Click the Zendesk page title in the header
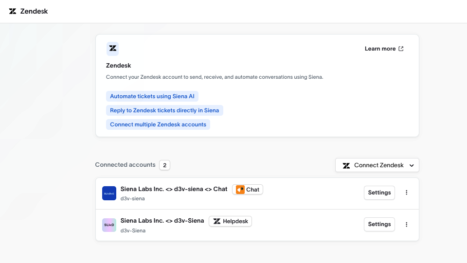 click(34, 11)
